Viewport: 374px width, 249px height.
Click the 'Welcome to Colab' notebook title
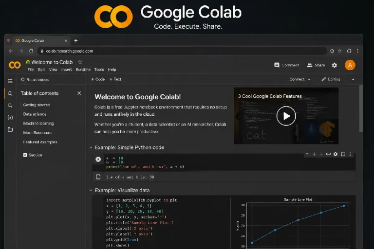click(x=52, y=62)
